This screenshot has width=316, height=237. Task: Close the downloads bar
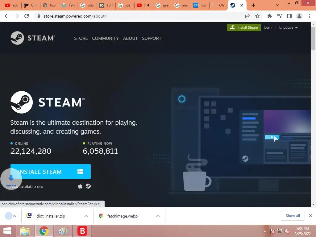tap(310, 216)
